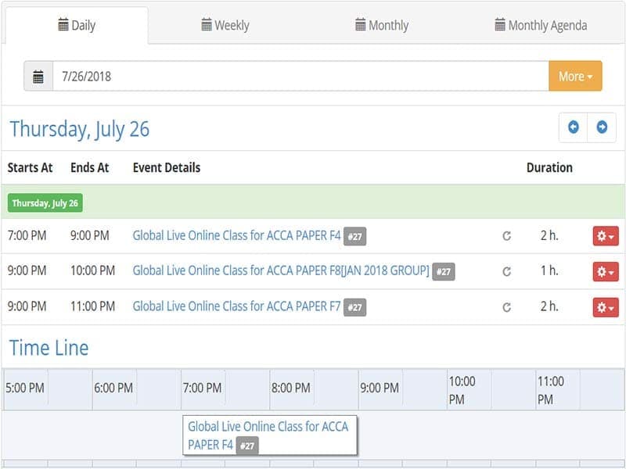Go to previous day with left arrow
Screen dimensions: 626x469
pos(574,127)
